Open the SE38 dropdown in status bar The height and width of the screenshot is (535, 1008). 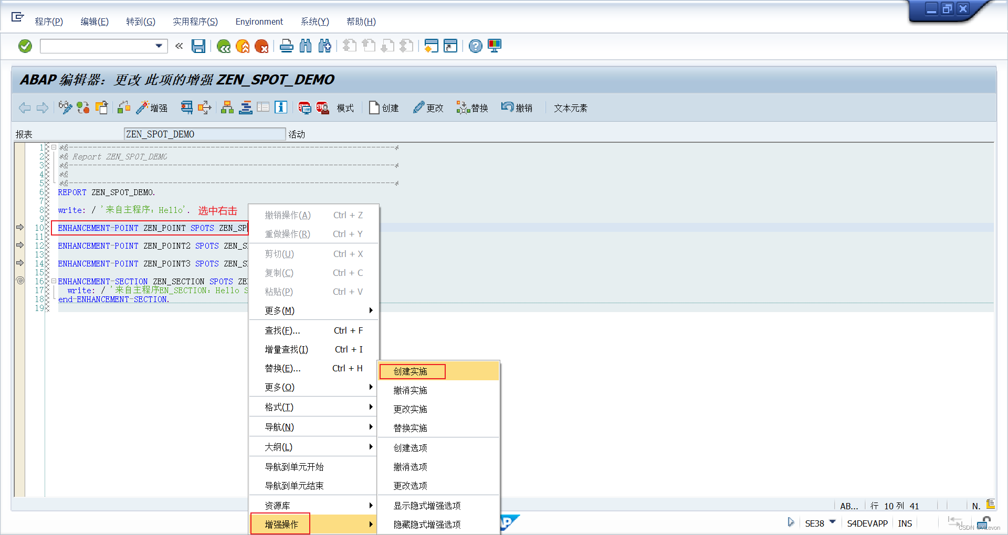tap(832, 523)
